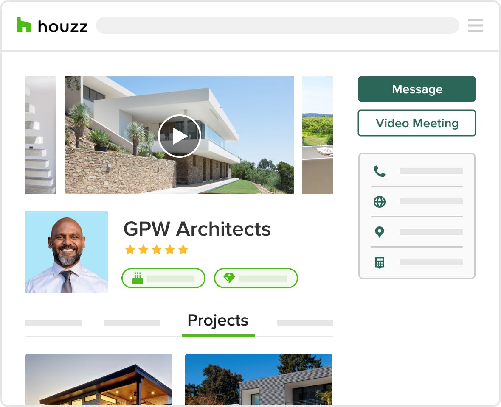Open the hamburger menu icon
This screenshot has height=407, width=501.
475,25
